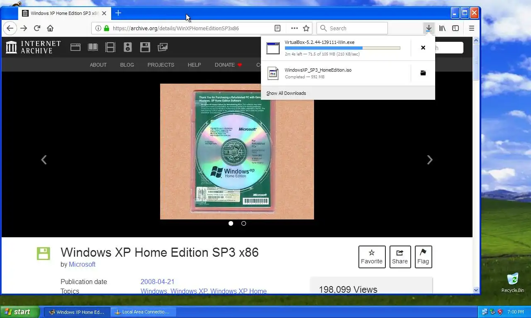Browse the Texts book icon

pyautogui.click(x=93, y=47)
